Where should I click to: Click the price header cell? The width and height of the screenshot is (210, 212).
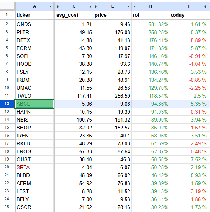point(112,15)
